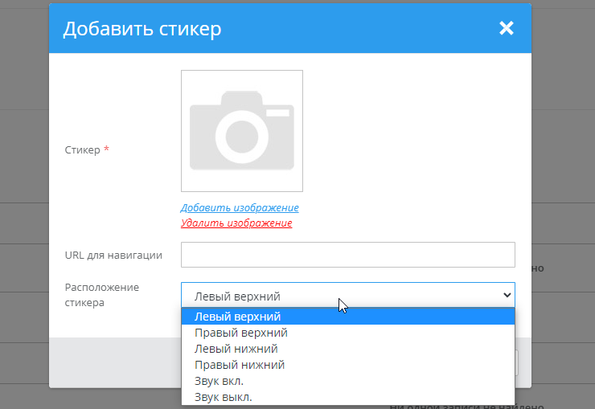Focus the URL для навигации input field
This screenshot has height=409, width=595.
tap(347, 255)
